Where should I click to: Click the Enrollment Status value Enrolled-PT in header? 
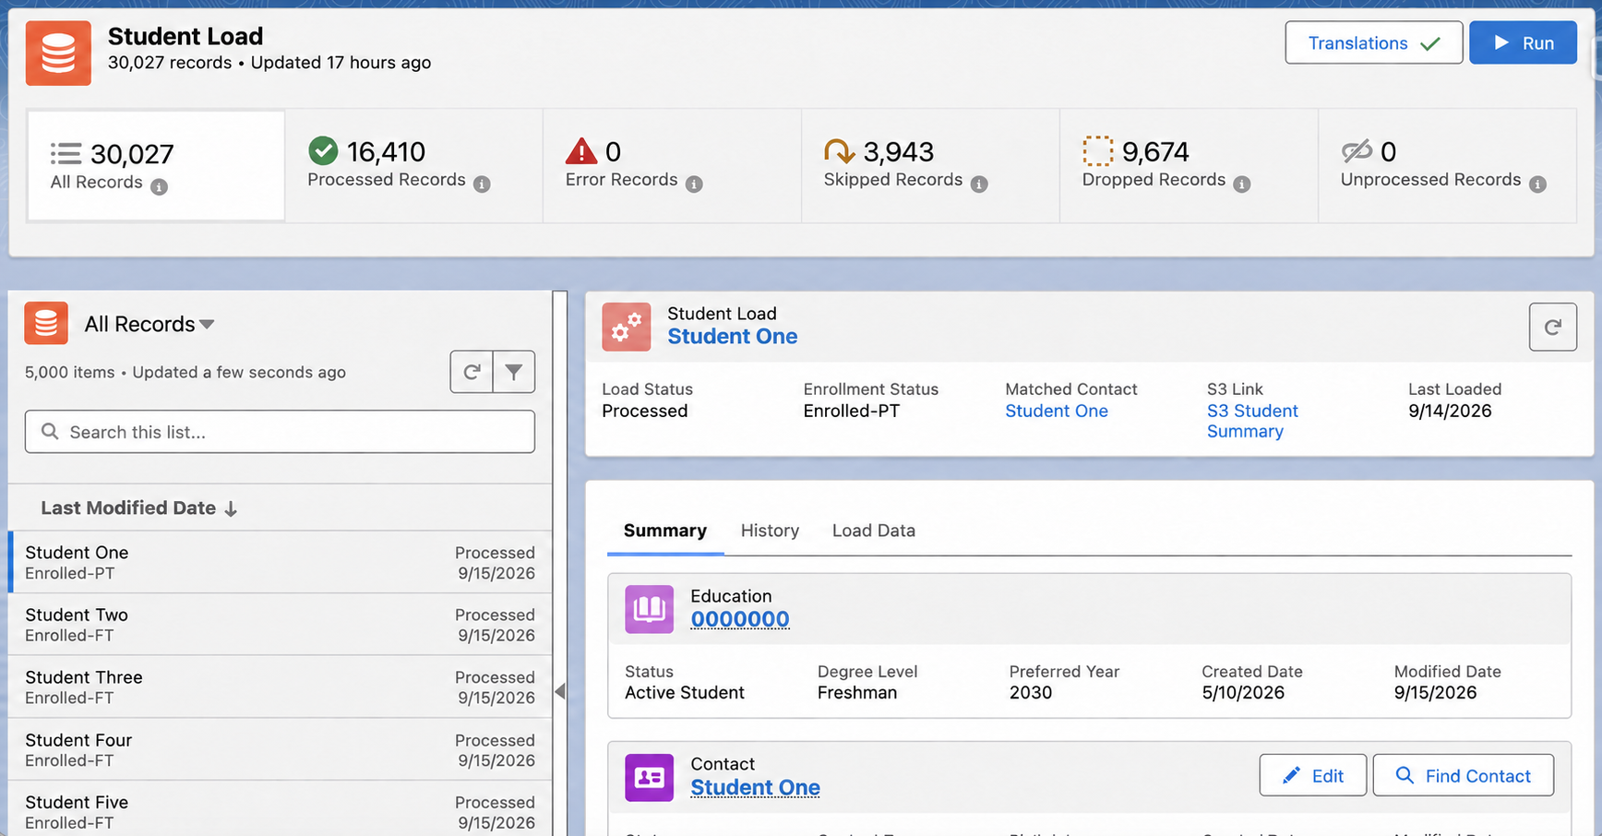pyautogui.click(x=852, y=412)
